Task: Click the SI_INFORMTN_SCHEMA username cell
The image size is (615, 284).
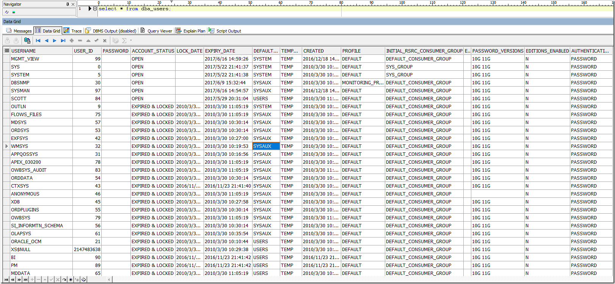Action: click(41, 225)
